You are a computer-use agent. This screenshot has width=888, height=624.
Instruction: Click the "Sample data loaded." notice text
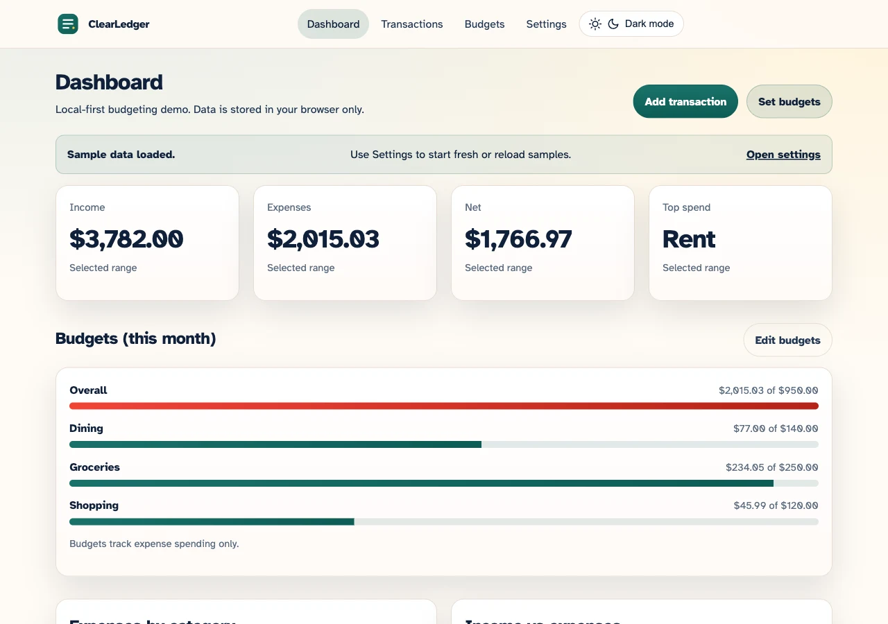coord(121,155)
